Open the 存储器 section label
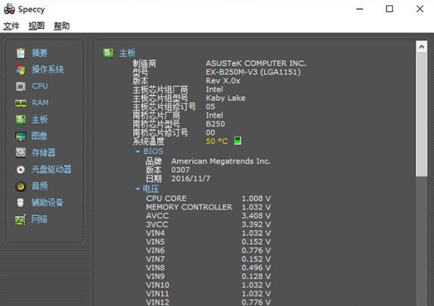 tap(43, 153)
